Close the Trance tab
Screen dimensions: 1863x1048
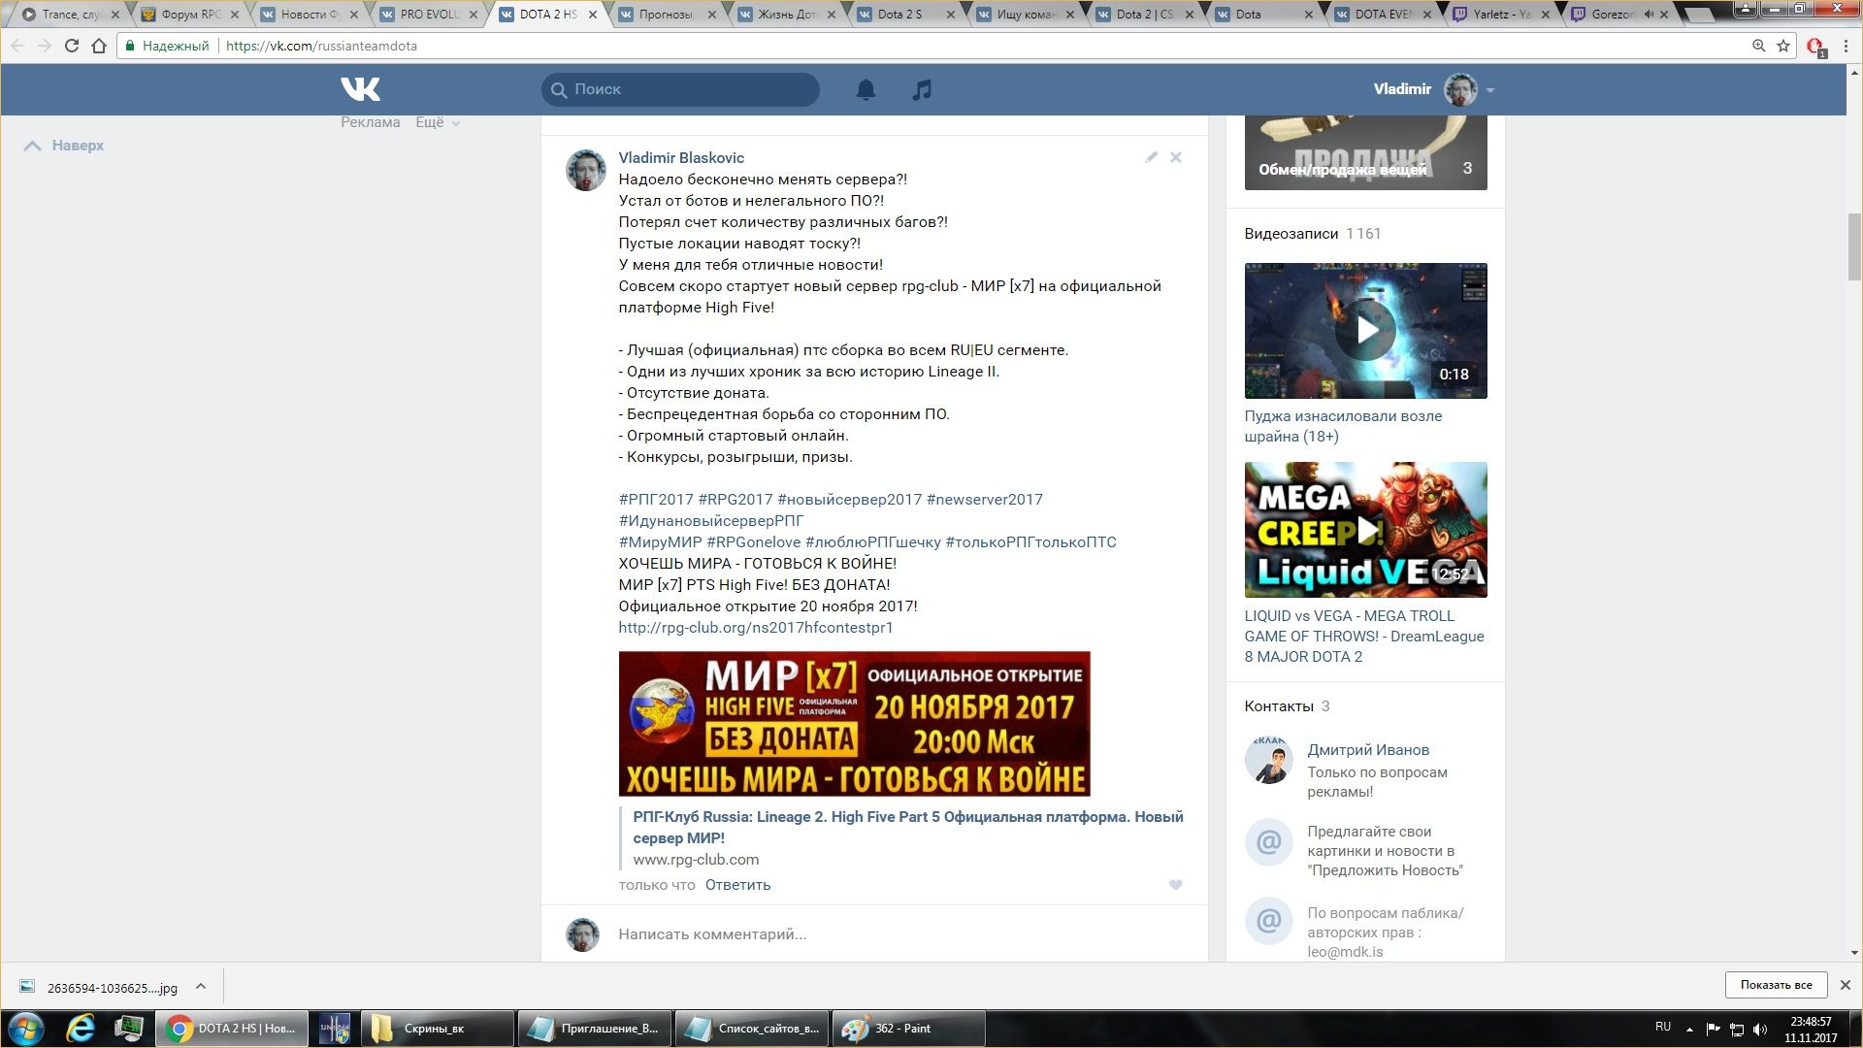(115, 15)
